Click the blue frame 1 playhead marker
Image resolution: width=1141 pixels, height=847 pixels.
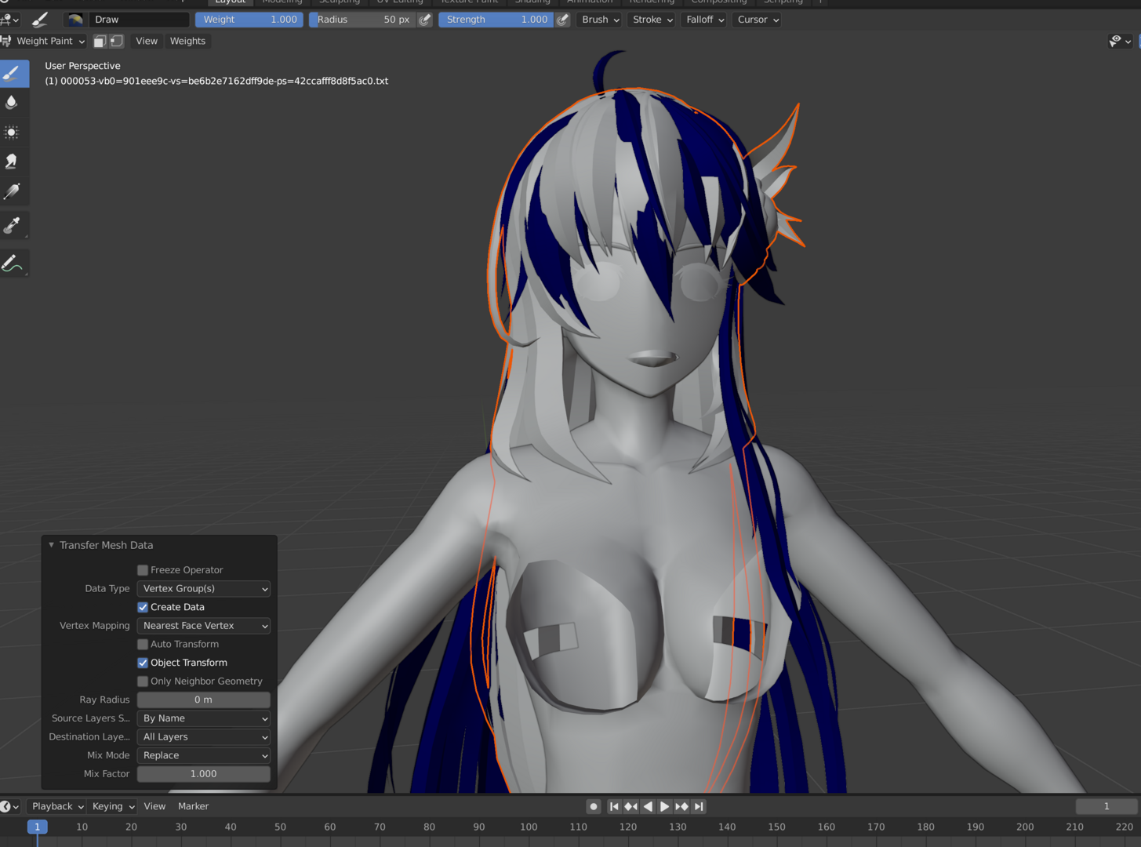(37, 827)
